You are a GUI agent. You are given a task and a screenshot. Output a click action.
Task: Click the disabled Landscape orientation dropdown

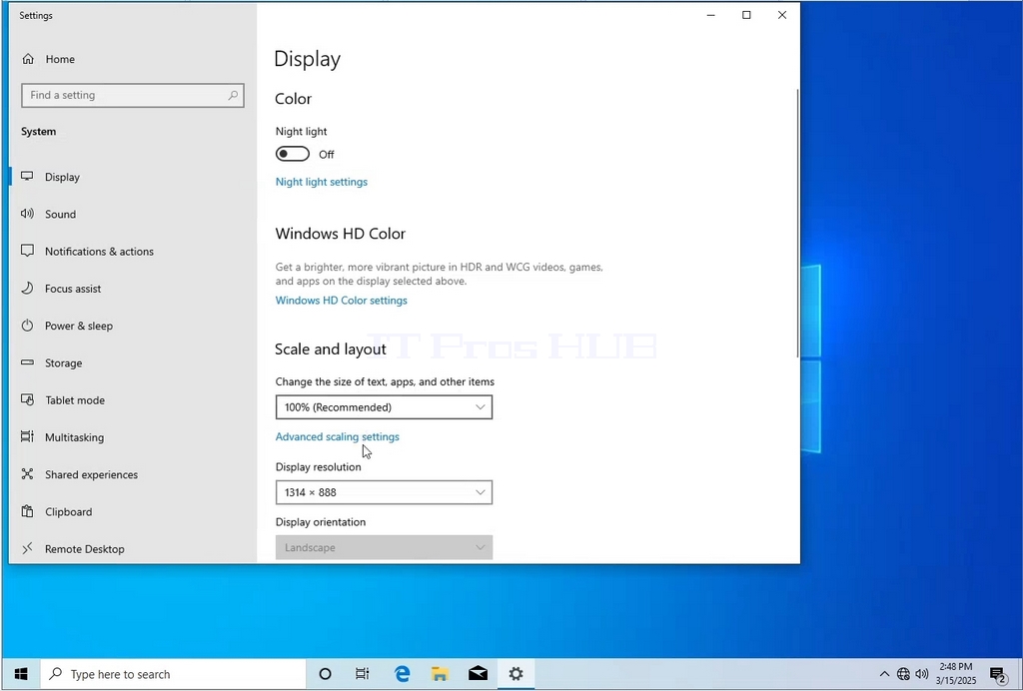pos(384,547)
